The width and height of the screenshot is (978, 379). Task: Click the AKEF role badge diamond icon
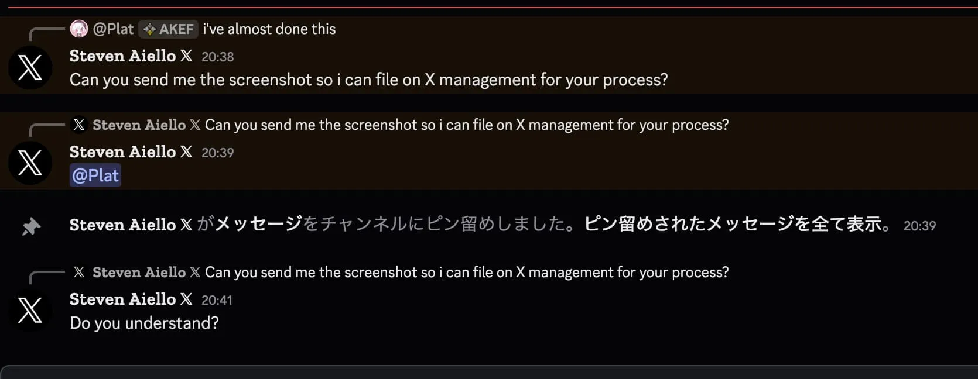coord(150,28)
